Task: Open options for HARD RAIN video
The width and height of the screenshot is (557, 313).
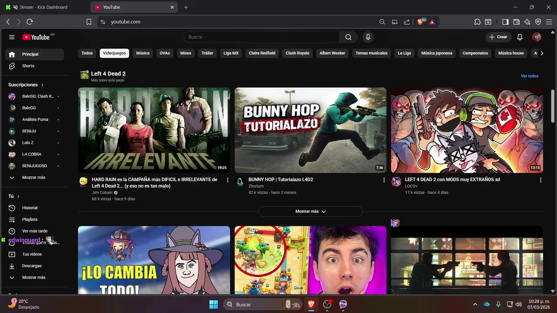Action: tap(228, 180)
